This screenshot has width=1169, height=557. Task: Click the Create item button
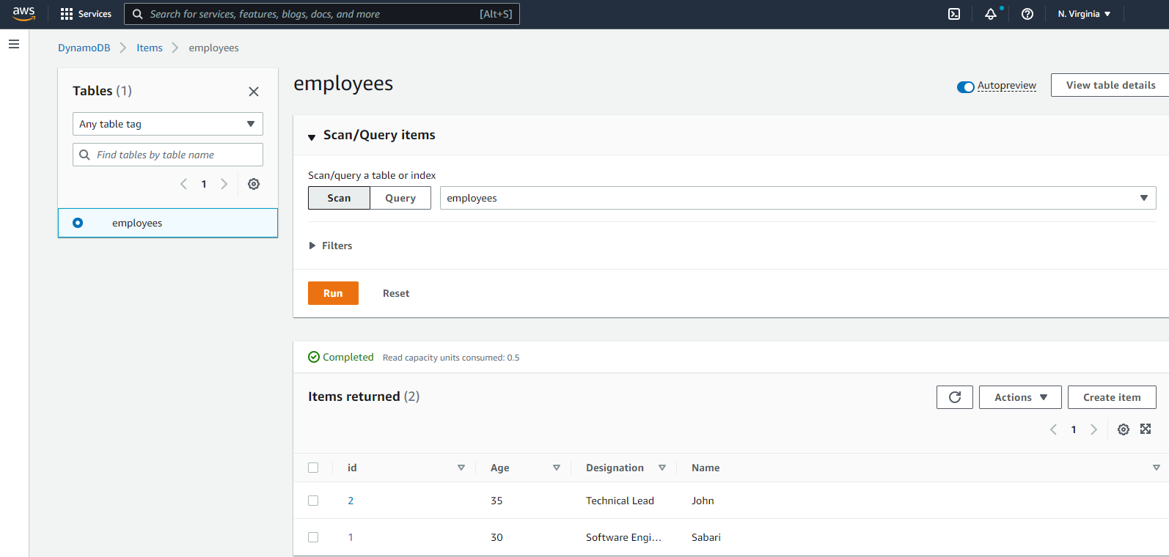tap(1112, 397)
